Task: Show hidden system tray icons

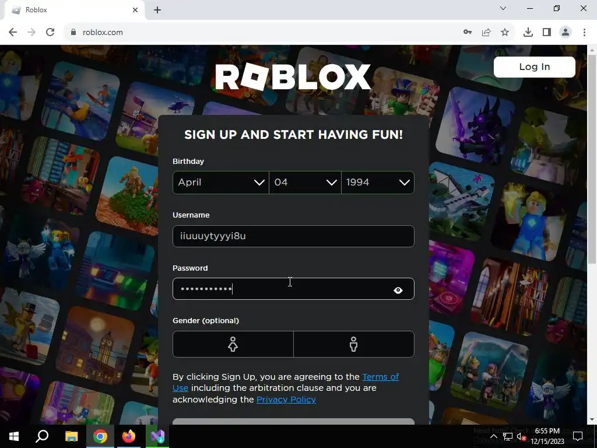Action: click(x=493, y=436)
